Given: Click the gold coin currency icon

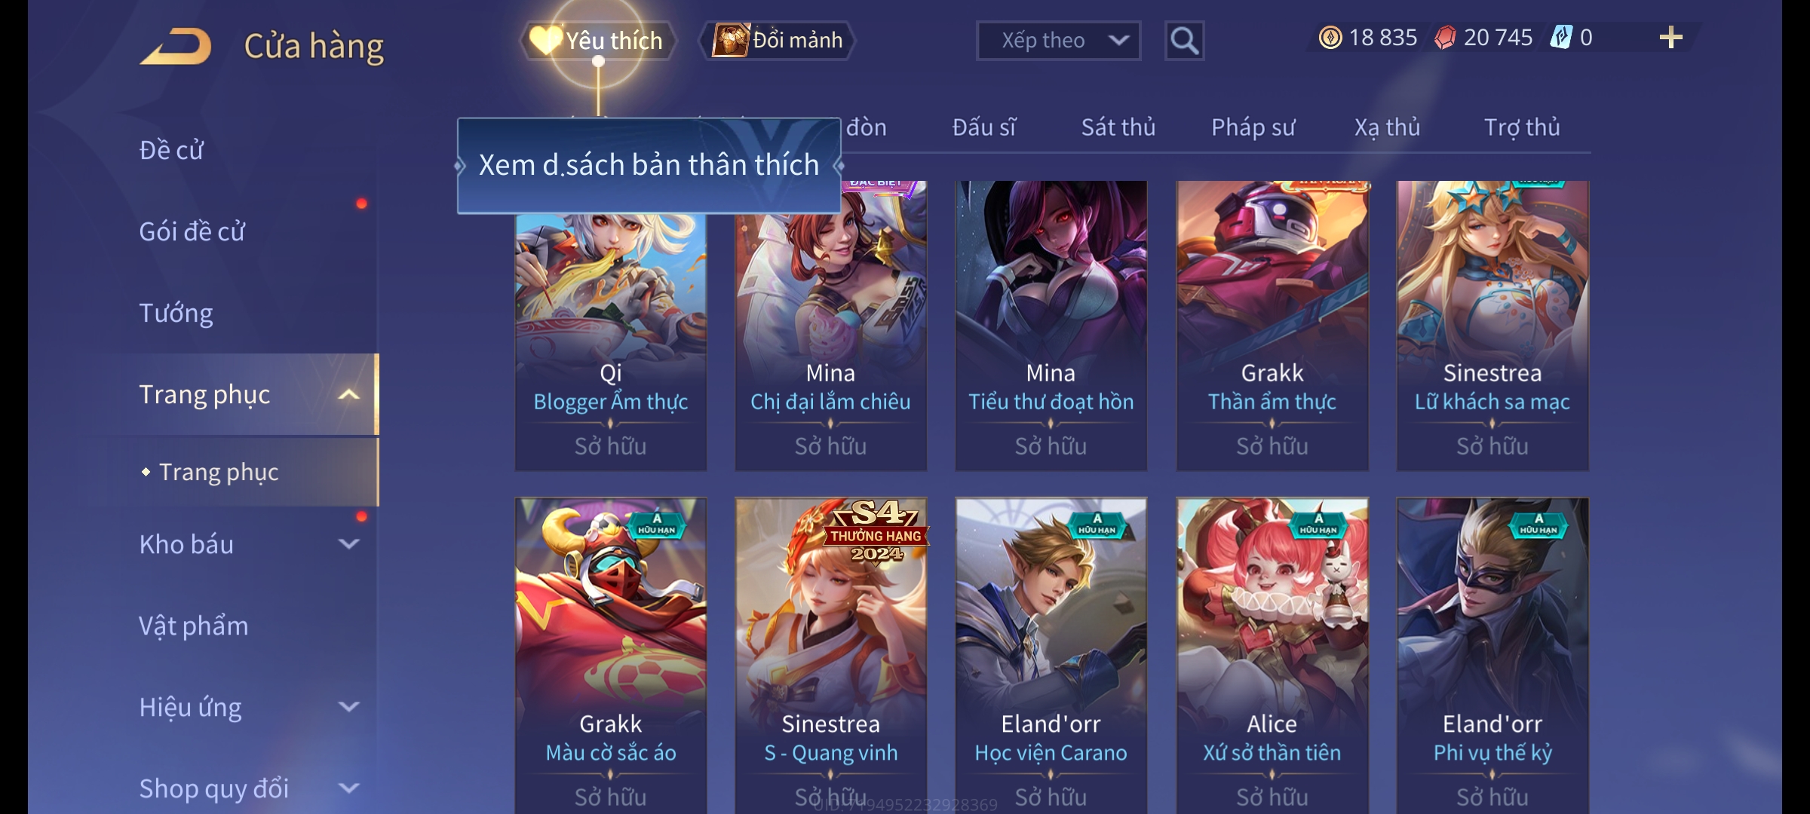Looking at the screenshot, I should [1330, 38].
